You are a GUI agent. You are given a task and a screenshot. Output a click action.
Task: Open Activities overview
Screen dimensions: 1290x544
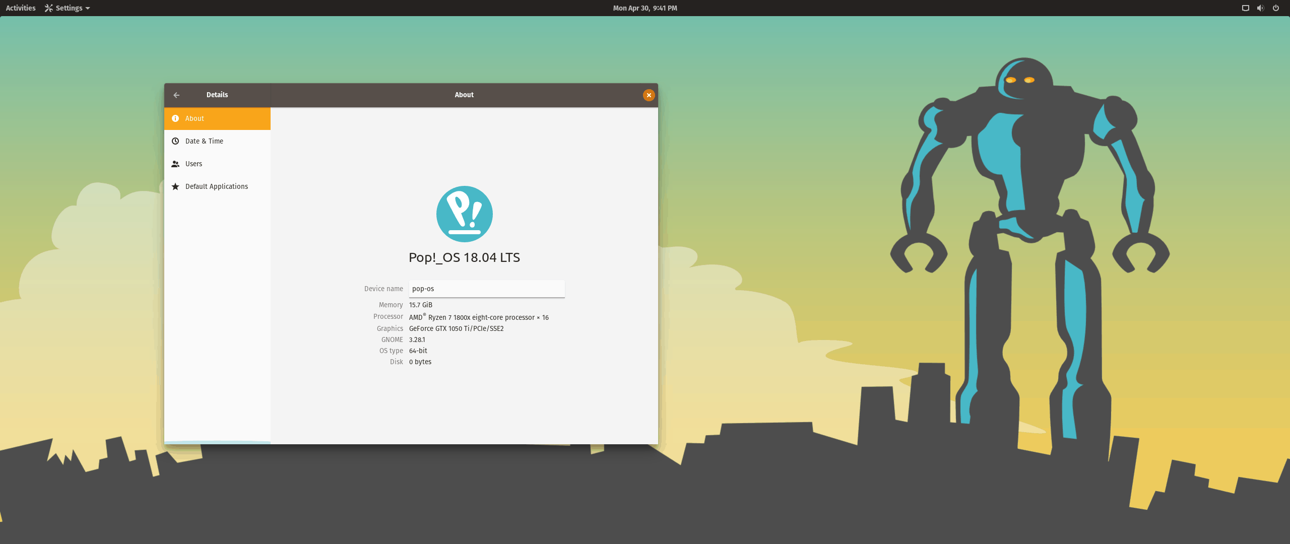[x=21, y=8]
